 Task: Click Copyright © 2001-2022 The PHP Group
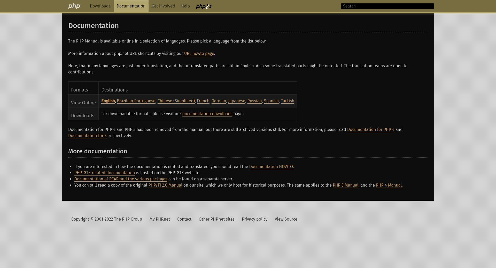[107, 219]
